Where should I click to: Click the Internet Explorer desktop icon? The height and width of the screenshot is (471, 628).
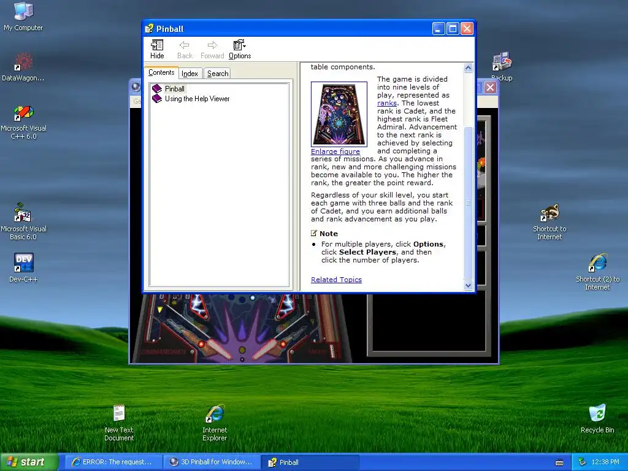215,423
